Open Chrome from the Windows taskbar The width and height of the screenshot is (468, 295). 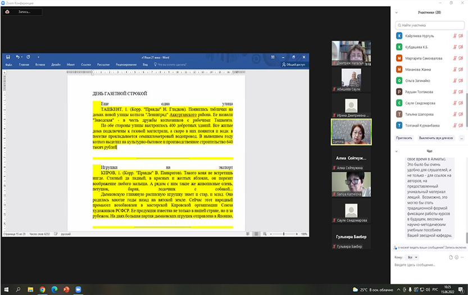[42, 289]
